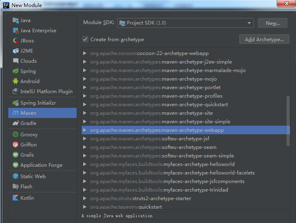This screenshot has width=296, height=223.
Task: Select softeu-archetype-seam-simple archetype
Action: (186, 156)
